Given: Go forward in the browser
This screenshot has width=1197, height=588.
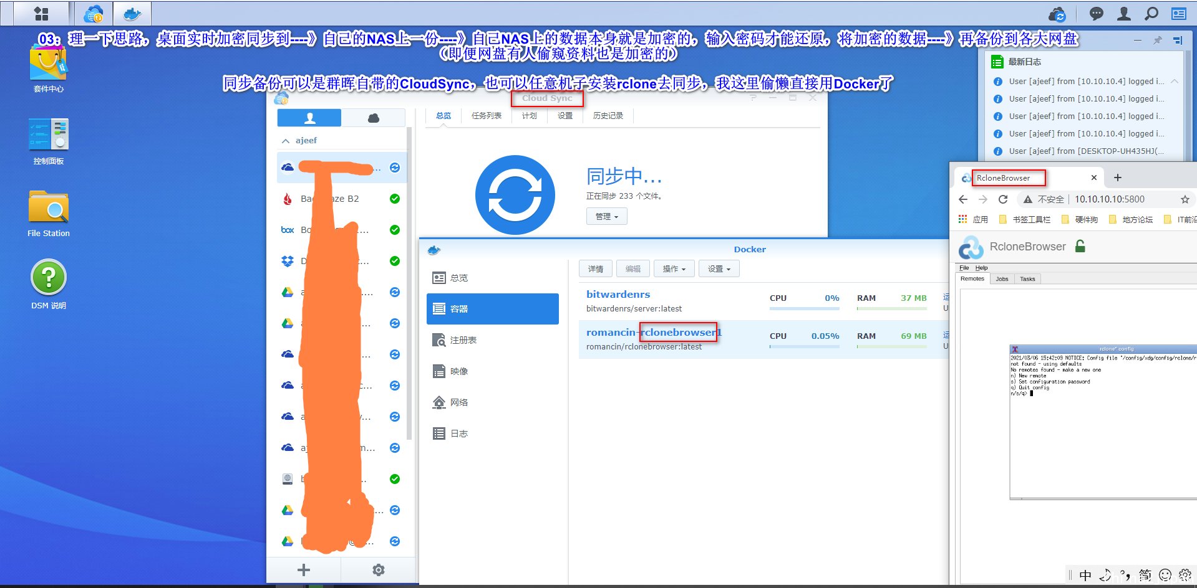Looking at the screenshot, I should tap(983, 199).
